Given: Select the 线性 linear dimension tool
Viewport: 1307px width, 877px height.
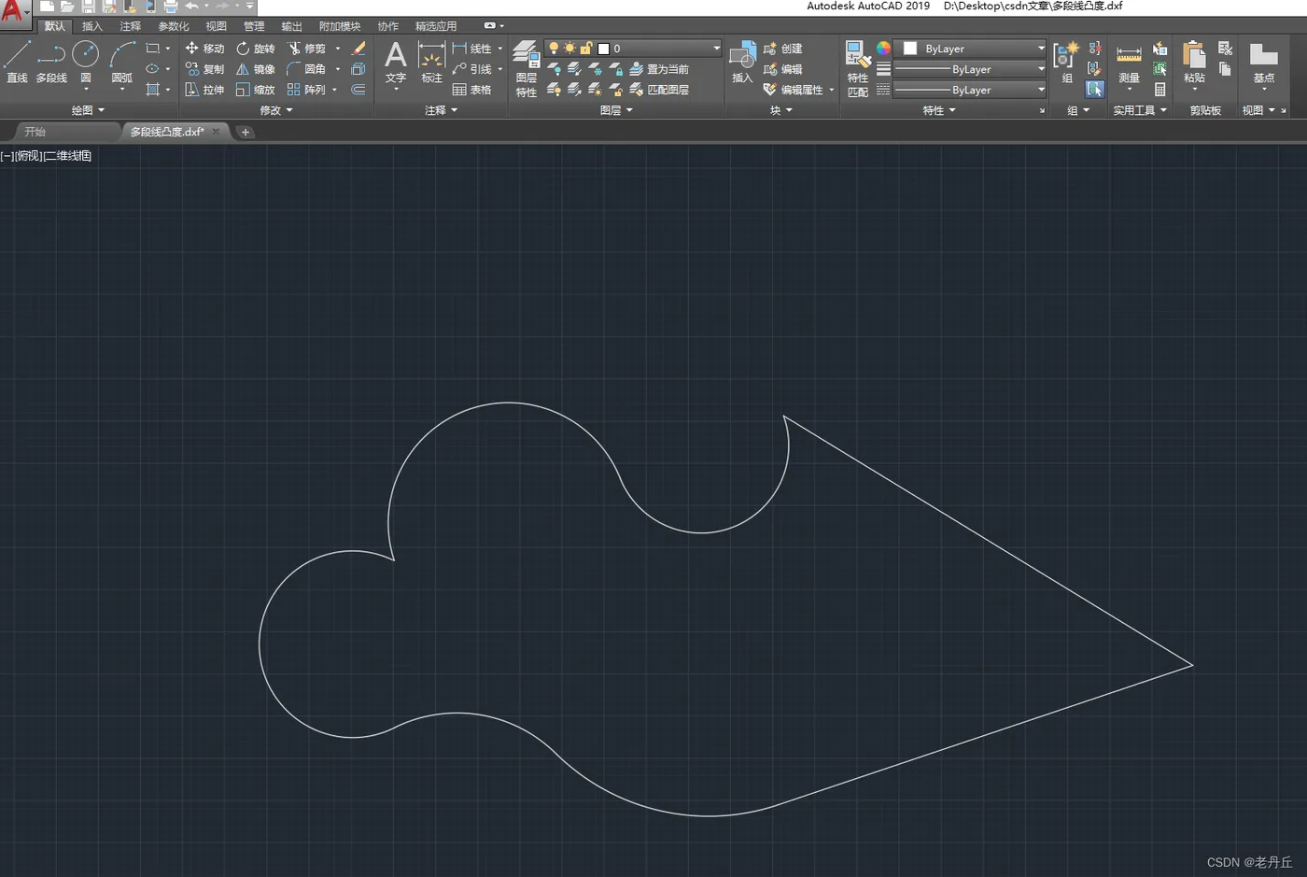Looking at the screenshot, I should pyautogui.click(x=472, y=48).
